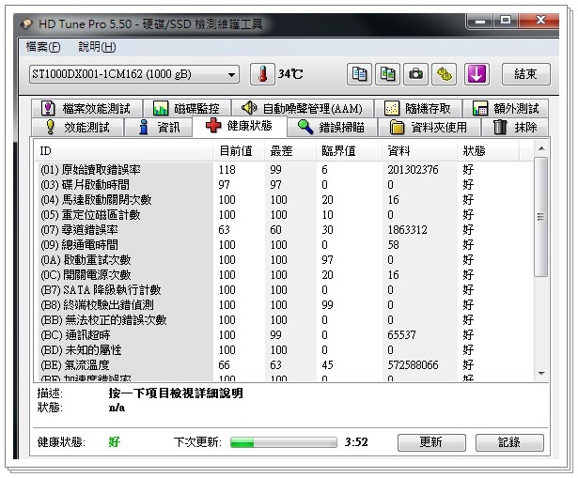Switch to the 自動噪聲管理(AAM) tab

point(303,108)
